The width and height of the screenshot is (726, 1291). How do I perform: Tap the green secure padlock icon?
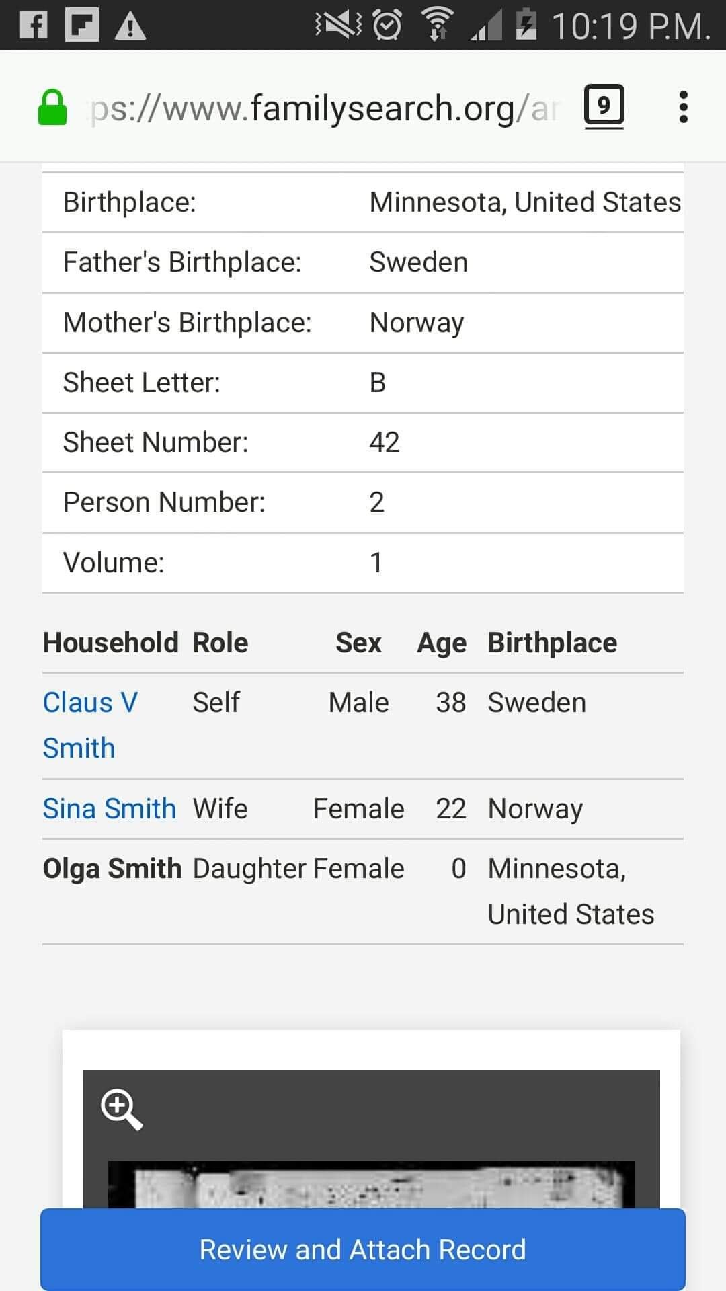(52, 108)
